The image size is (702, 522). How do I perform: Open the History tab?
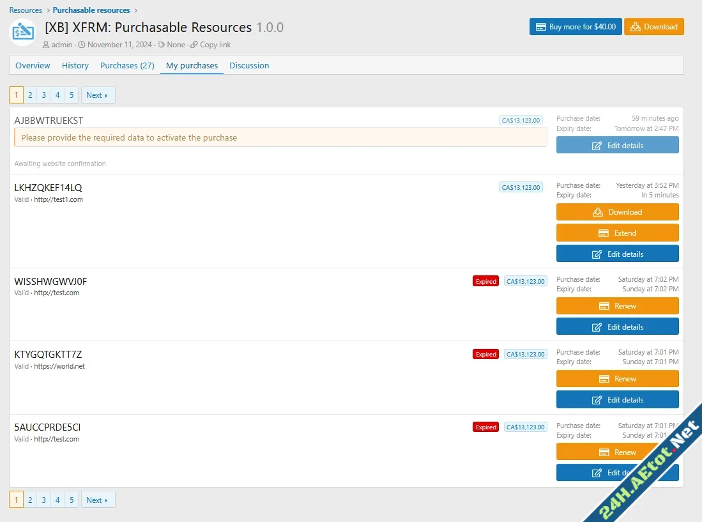pos(75,65)
